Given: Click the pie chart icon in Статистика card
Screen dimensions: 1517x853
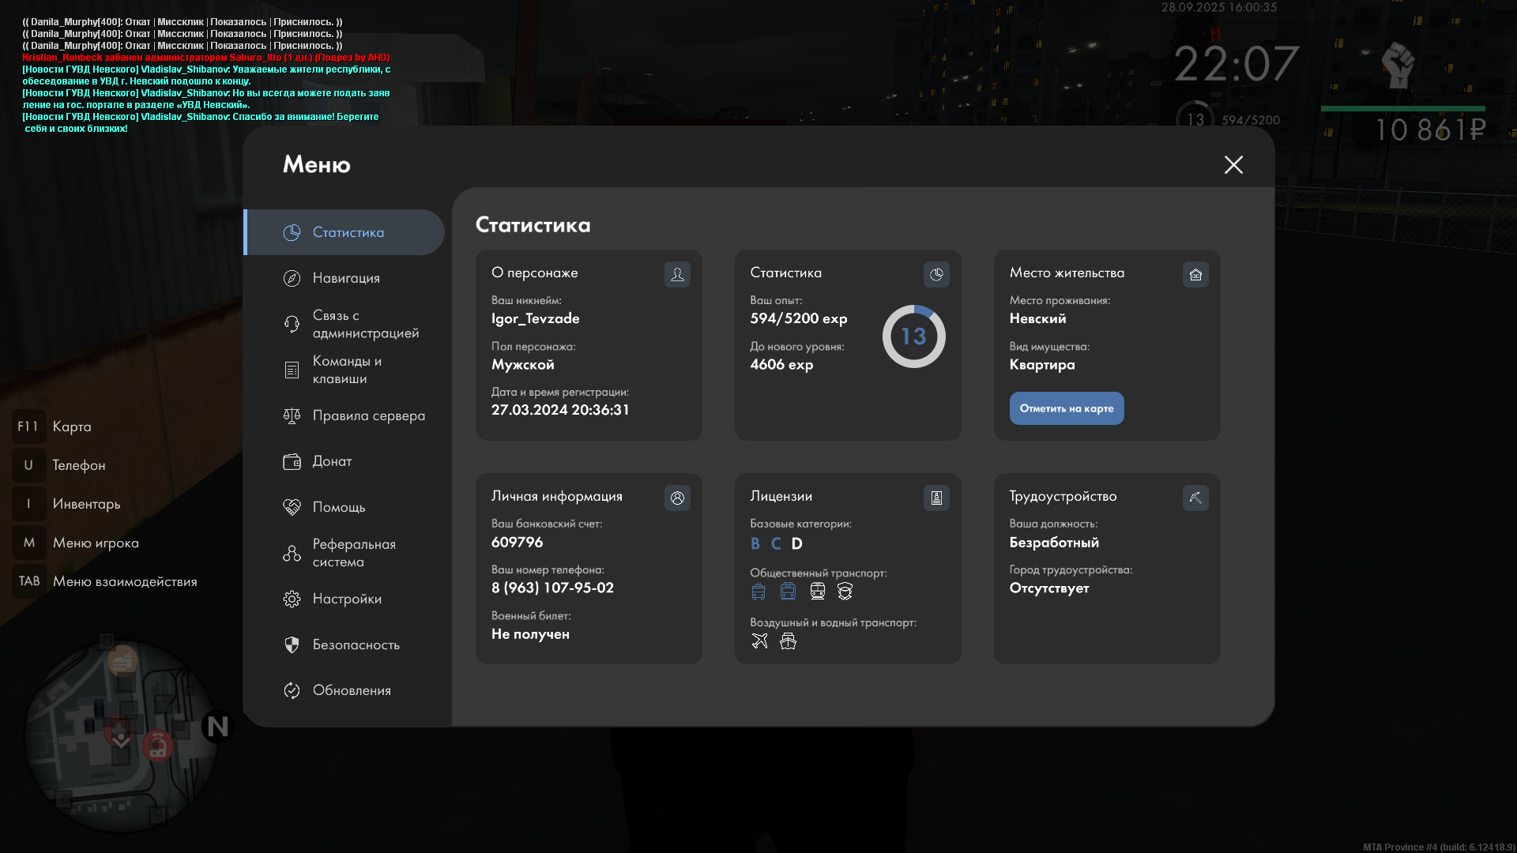Looking at the screenshot, I should coord(936,274).
